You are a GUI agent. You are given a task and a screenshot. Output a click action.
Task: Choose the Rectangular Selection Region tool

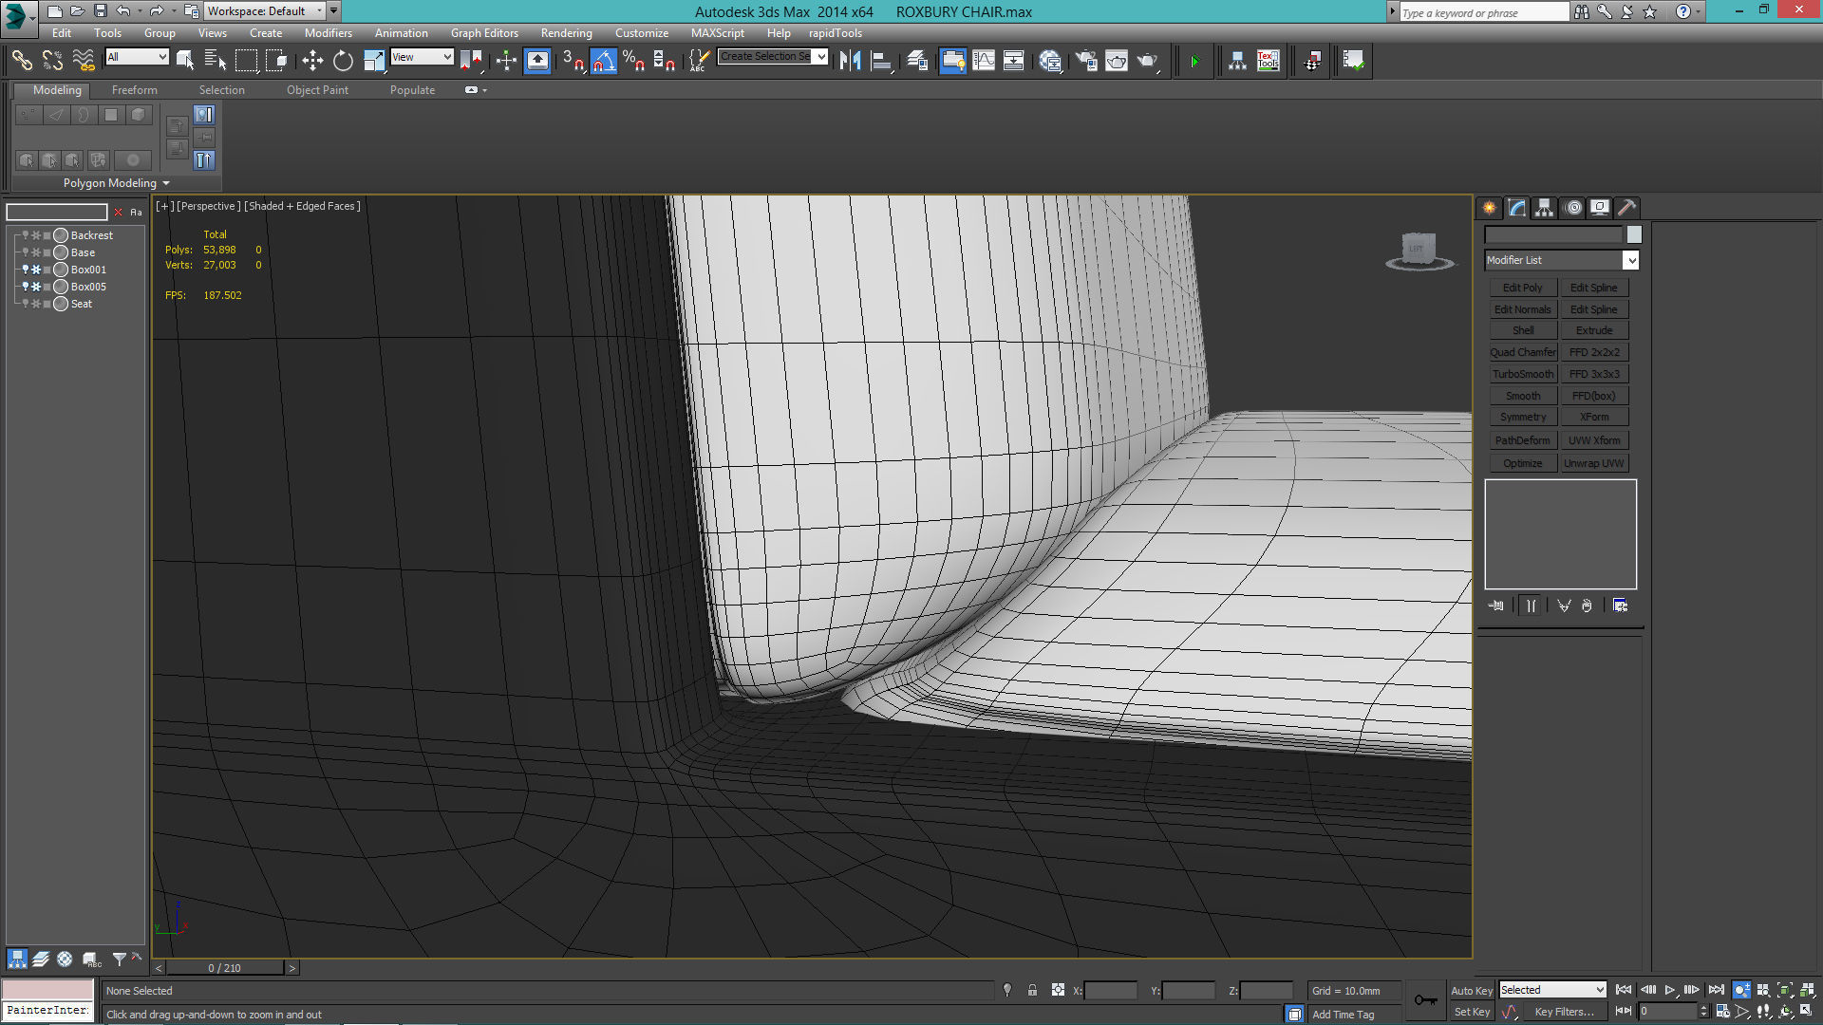pyautogui.click(x=246, y=61)
